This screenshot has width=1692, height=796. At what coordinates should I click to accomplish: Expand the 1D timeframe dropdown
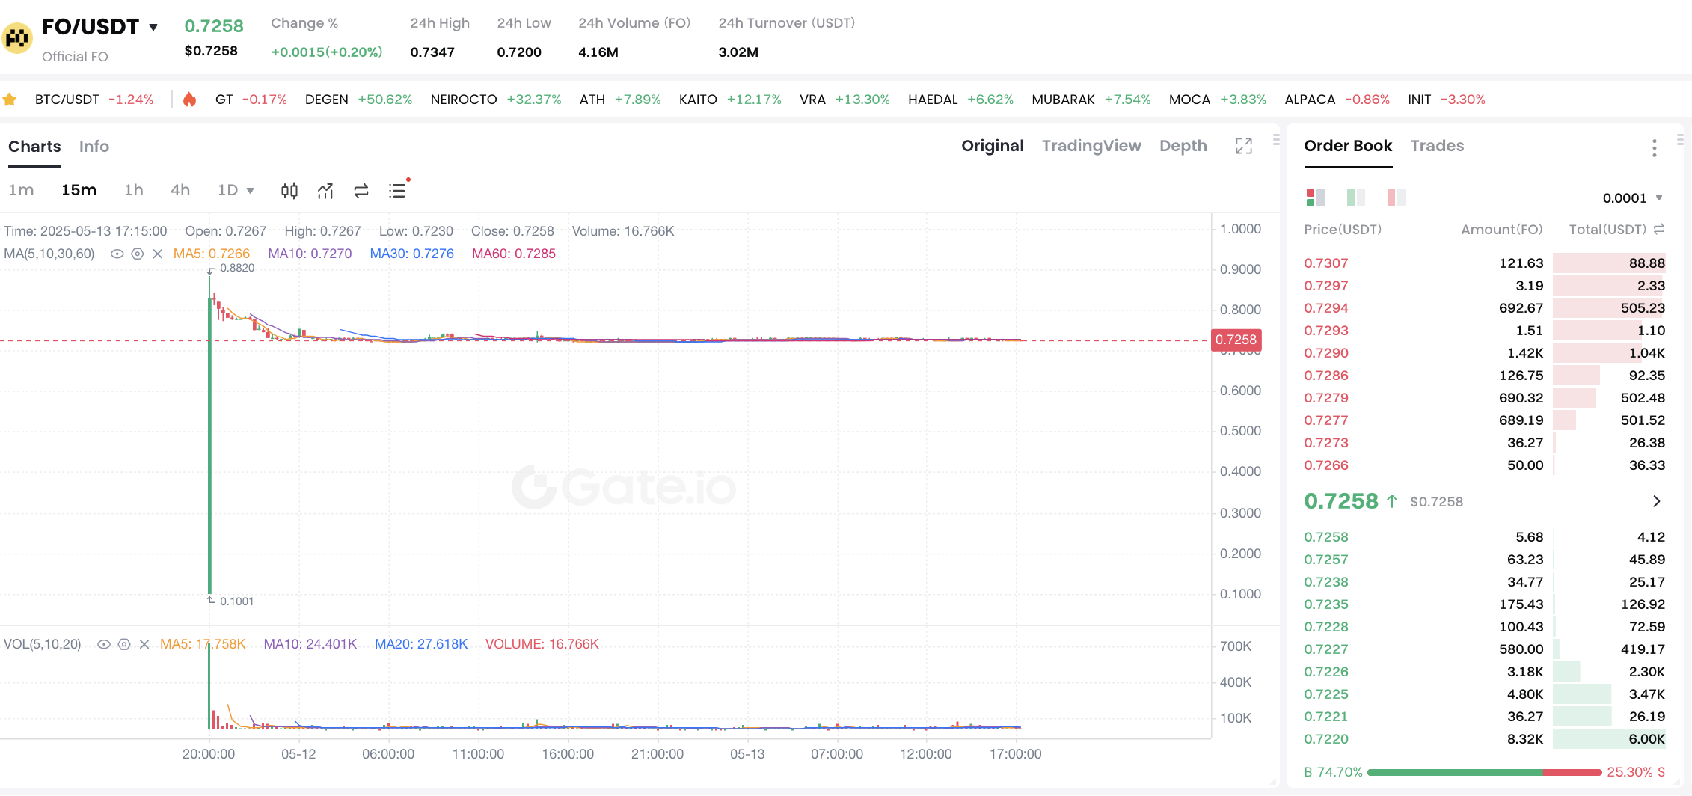tap(236, 190)
